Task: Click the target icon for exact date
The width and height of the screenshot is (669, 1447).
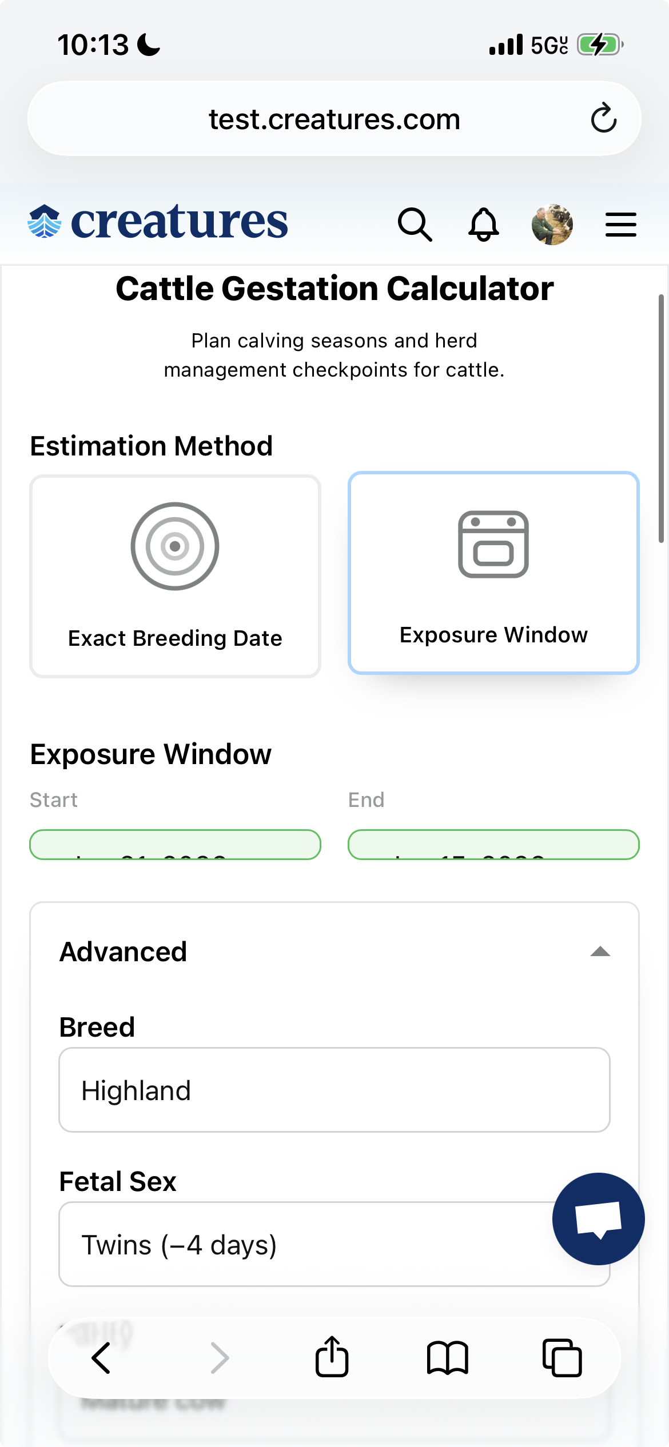Action: tap(175, 546)
